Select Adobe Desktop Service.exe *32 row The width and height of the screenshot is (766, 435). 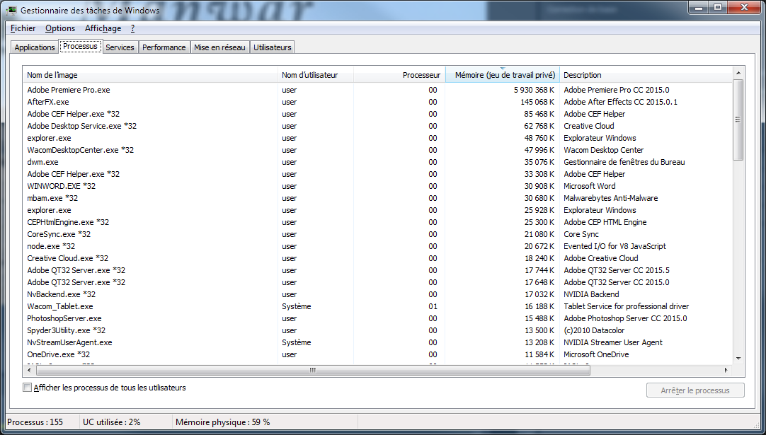tap(377, 126)
